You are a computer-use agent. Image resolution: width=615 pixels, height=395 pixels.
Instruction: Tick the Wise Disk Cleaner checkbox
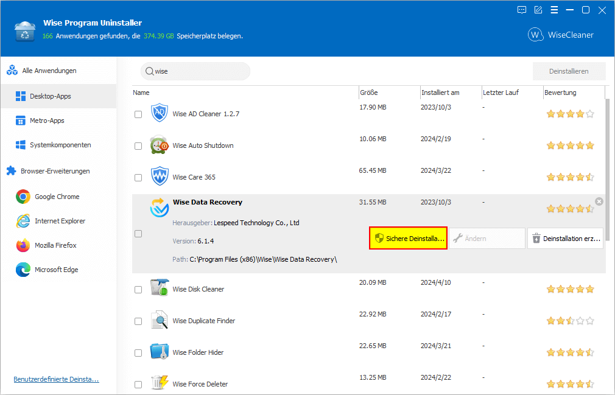tap(138, 290)
